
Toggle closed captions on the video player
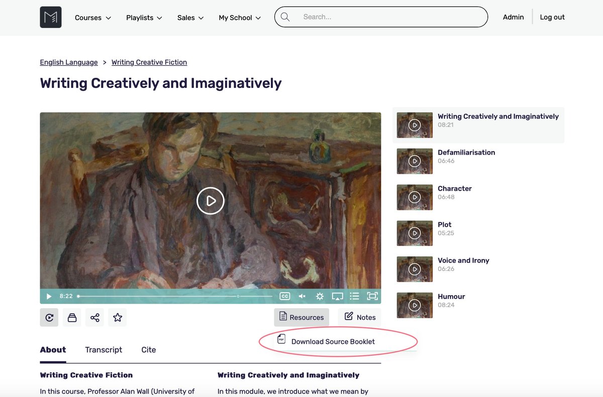tap(284, 296)
